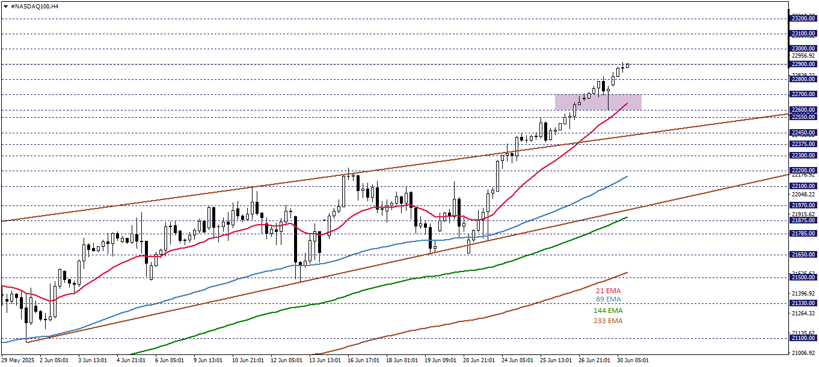
Task: Click the 20 Jun 21:01 time label
Action: [x=479, y=360]
